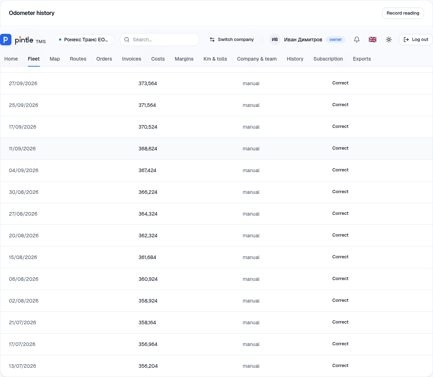The width and height of the screenshot is (433, 377).
Task: Click the date 17/07/2026
Action: [x=22, y=344]
